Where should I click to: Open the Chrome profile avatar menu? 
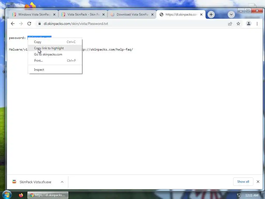tap(249, 24)
